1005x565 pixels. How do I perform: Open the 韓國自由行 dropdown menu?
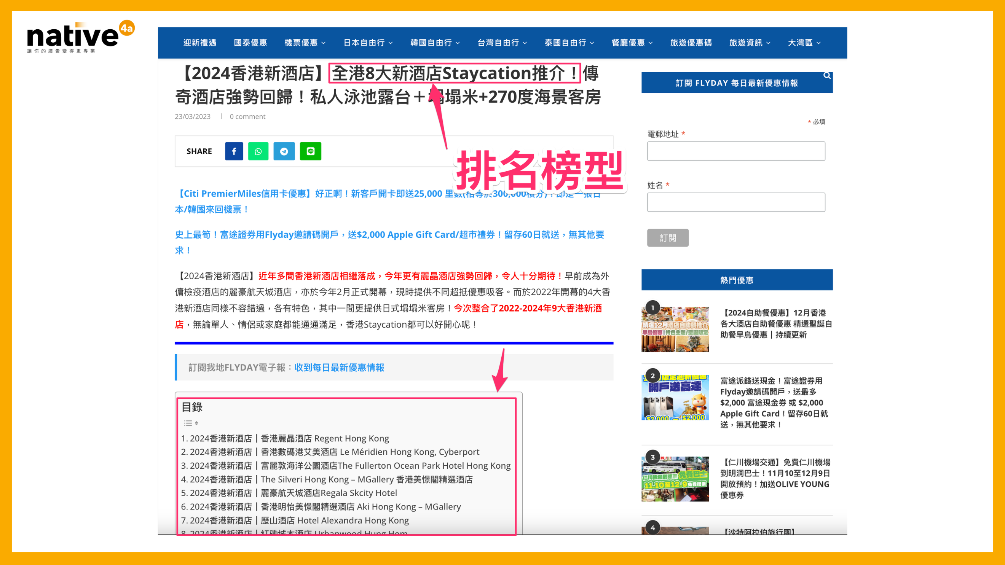click(435, 43)
